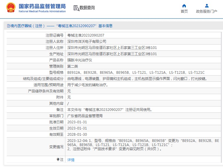Click the 结构及组成/主要组成成分 label
The image size is (223, 167).
[x=43, y=79]
